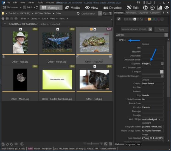Image resolution: width=171 pixels, height=151 pixels.
Task: Click the Apply metadata button
Action: [161, 29]
